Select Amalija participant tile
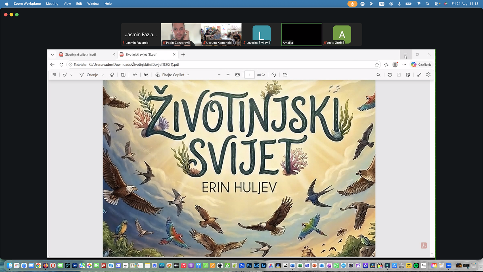 point(302,34)
